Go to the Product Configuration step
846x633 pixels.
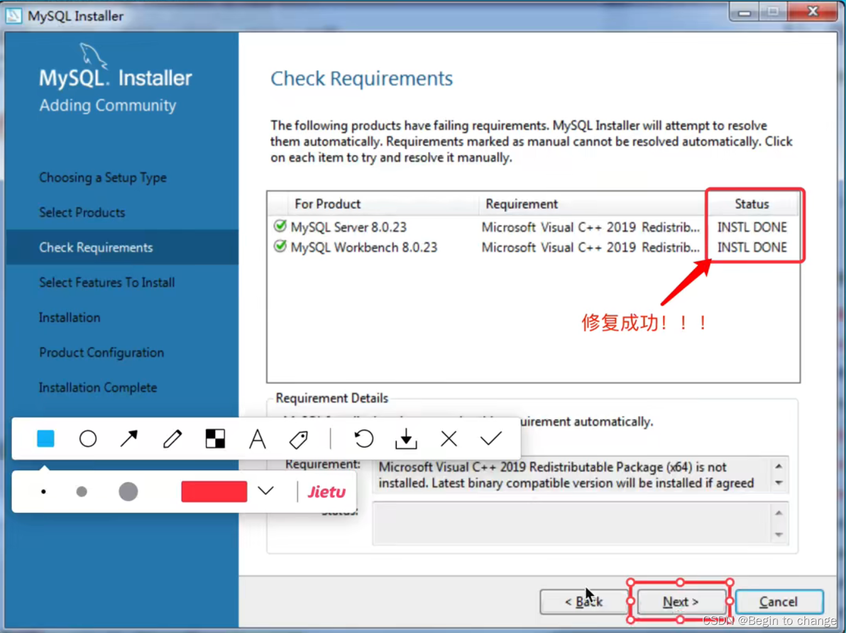[102, 353]
